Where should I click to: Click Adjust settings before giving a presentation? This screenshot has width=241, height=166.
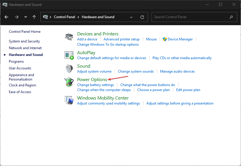point(180,103)
